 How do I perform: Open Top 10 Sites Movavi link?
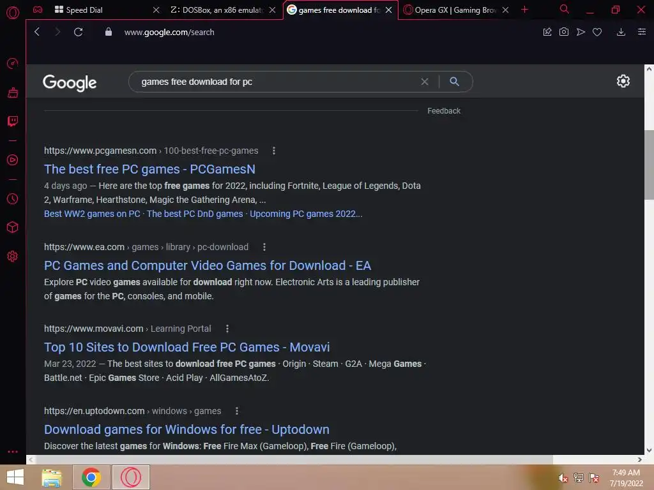(187, 347)
